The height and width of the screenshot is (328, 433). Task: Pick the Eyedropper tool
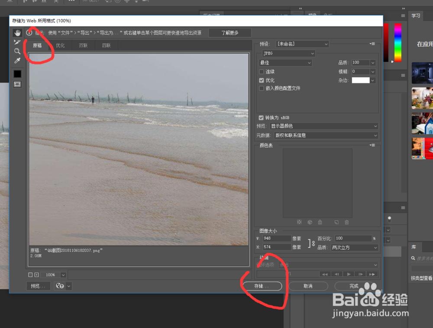point(17,60)
